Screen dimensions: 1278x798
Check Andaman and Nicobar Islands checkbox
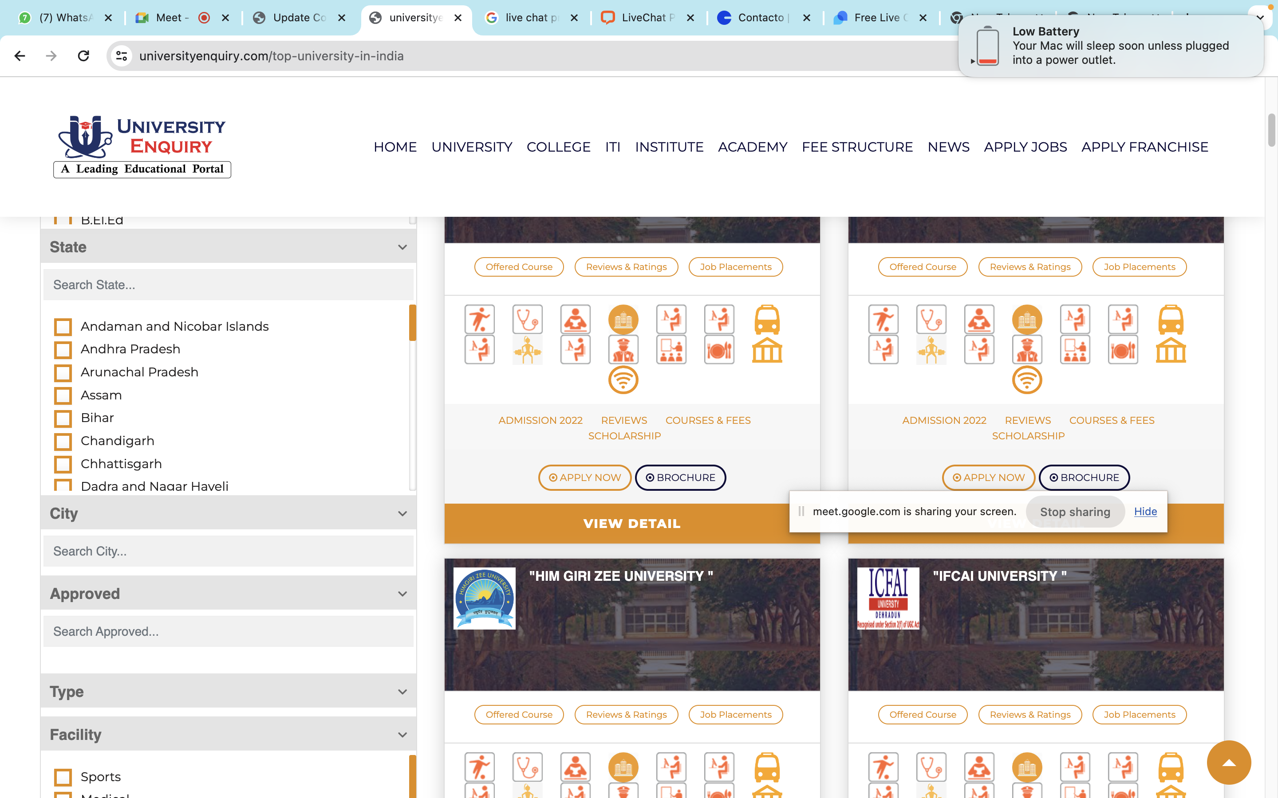(63, 327)
